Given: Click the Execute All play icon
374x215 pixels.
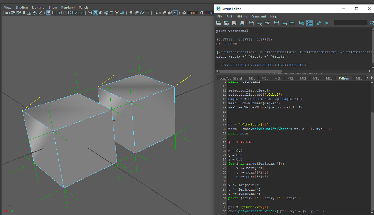Looking at the screenshot, I should [327, 23].
